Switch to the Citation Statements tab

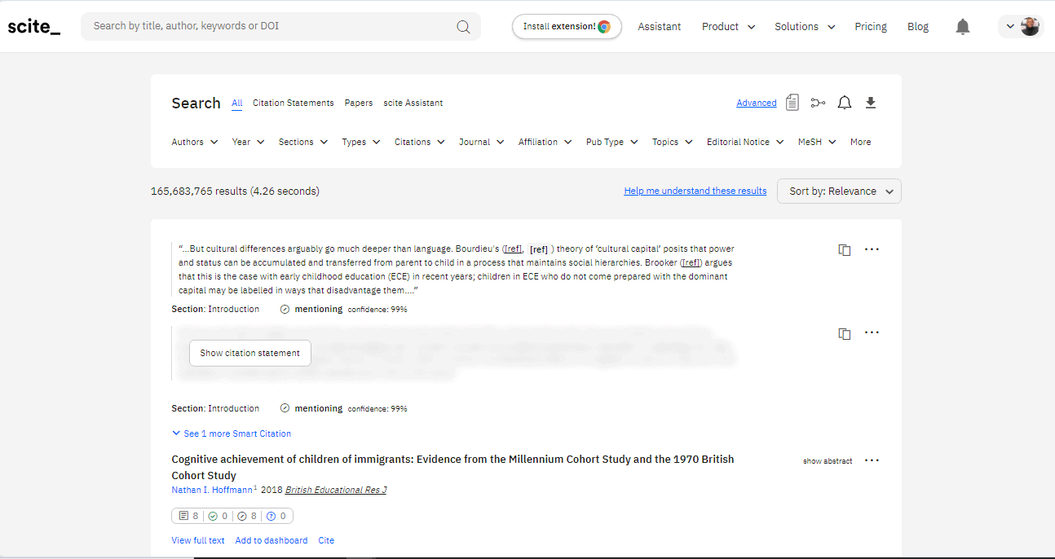(x=293, y=103)
